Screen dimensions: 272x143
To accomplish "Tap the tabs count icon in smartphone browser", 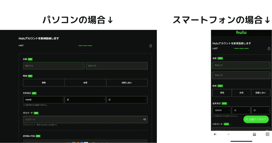I will (267, 134).
